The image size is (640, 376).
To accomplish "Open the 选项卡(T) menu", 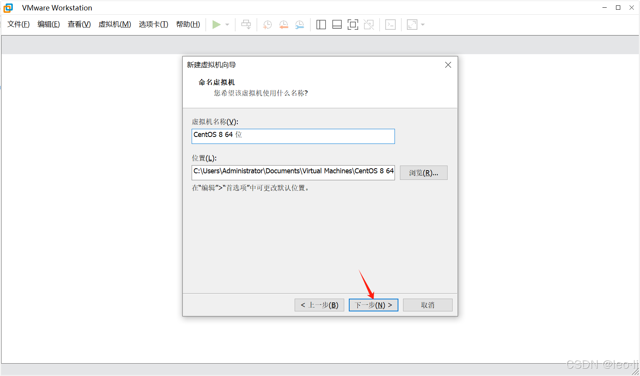I will [x=154, y=24].
